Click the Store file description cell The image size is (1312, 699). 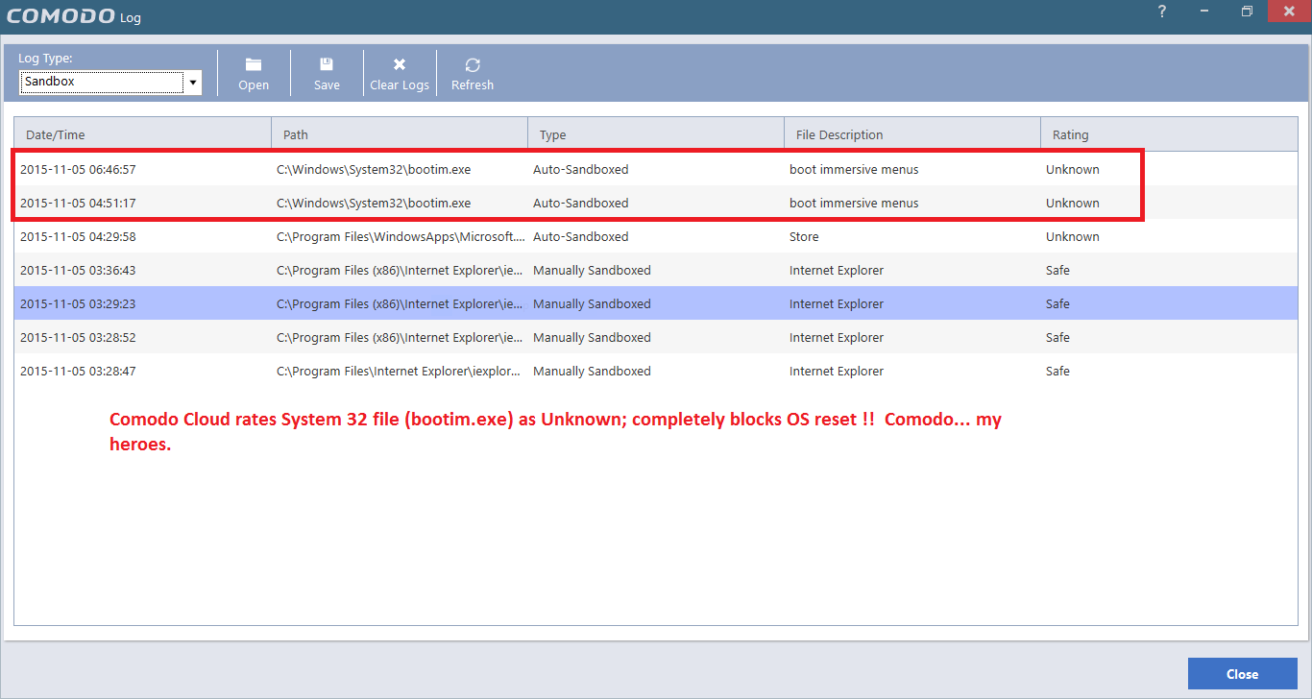804,237
